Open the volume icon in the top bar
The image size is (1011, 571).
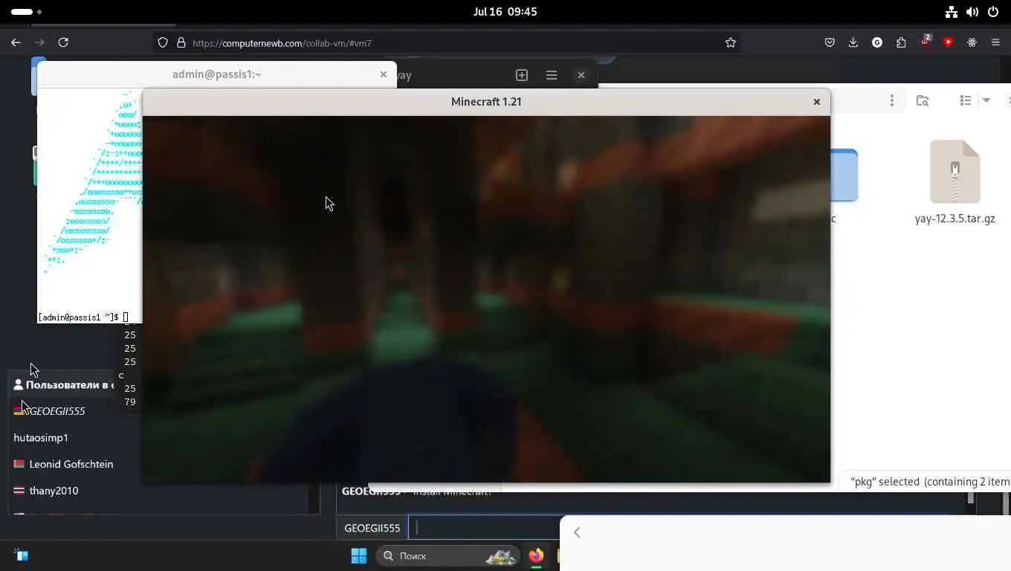pos(972,12)
